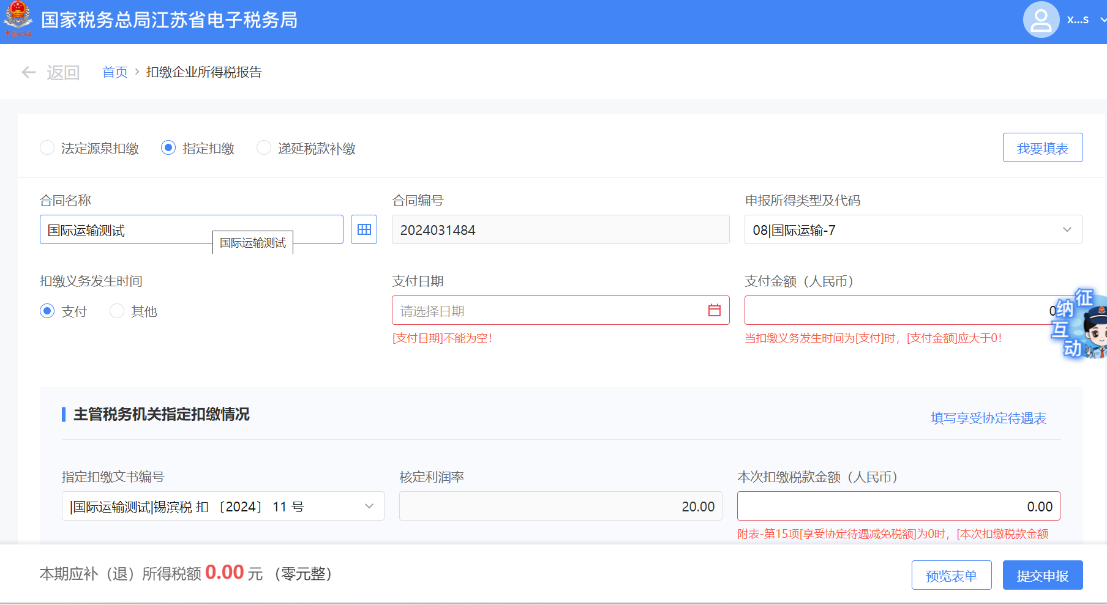Click the tax bureau emblem logo
This screenshot has height=605, width=1107.
tap(18, 20)
